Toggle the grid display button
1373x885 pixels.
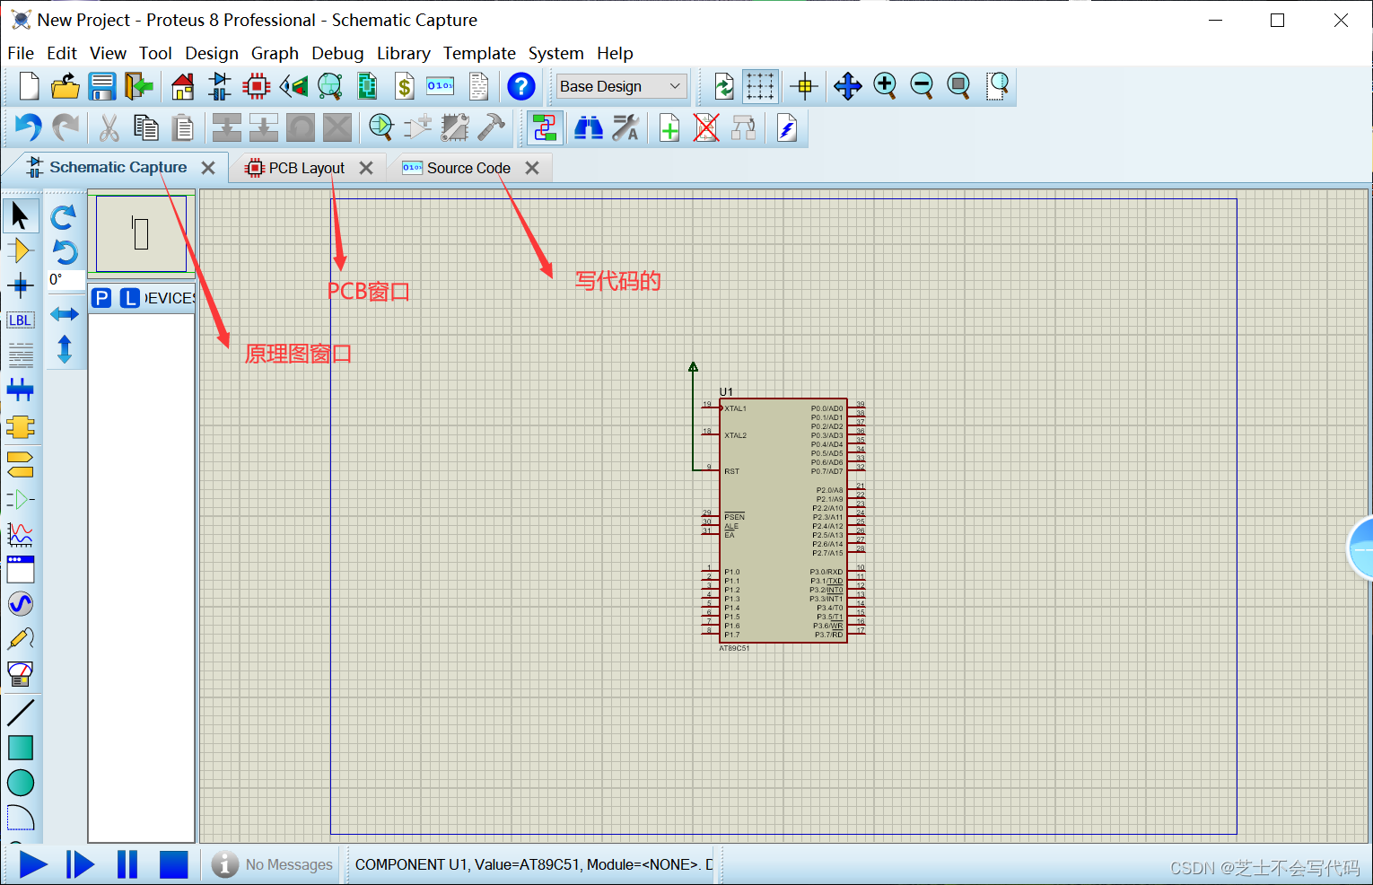pyautogui.click(x=759, y=86)
